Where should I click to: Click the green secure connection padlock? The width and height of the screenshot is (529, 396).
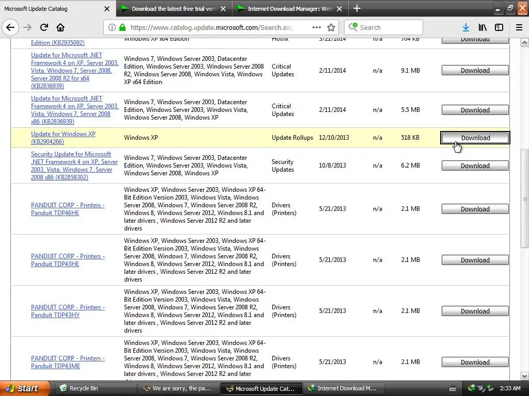click(x=122, y=27)
